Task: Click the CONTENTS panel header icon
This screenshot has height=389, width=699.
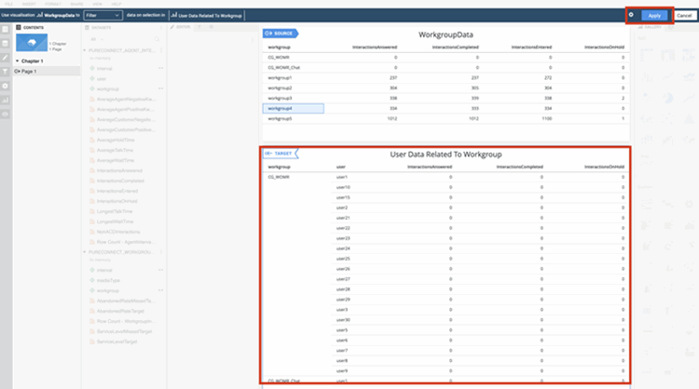Action: pos(19,28)
